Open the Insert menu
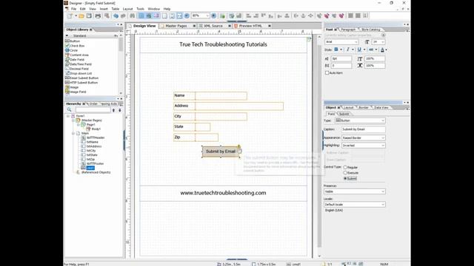The image size is (474, 266). (x=104, y=9)
